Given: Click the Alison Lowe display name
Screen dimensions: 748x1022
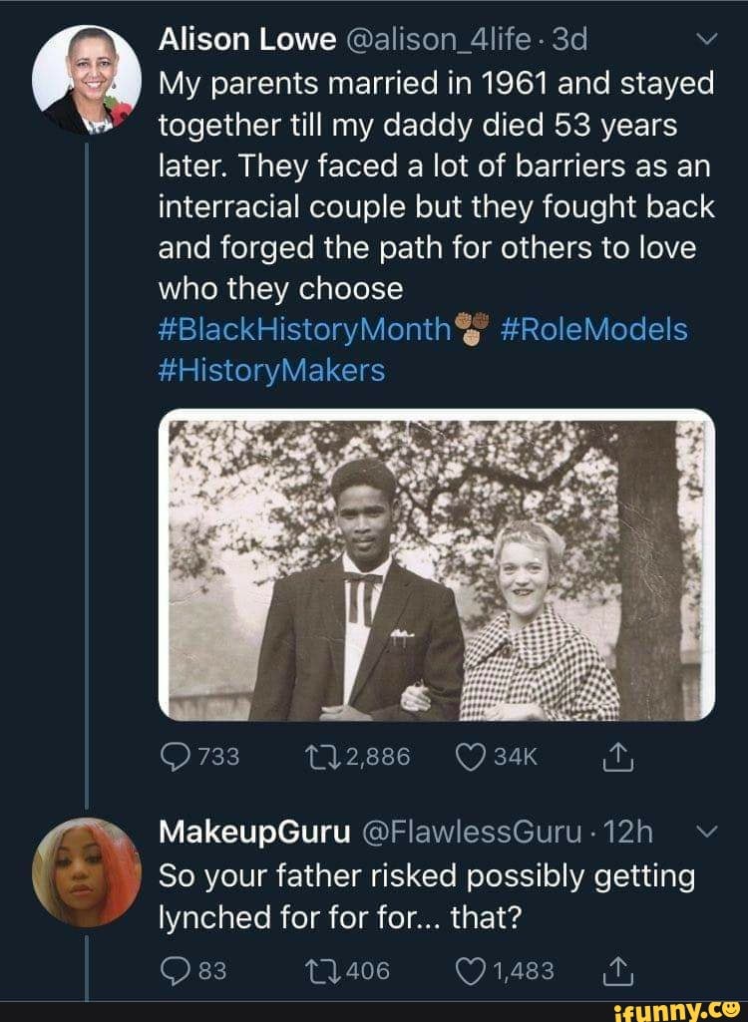Looking at the screenshot, I should tap(247, 41).
